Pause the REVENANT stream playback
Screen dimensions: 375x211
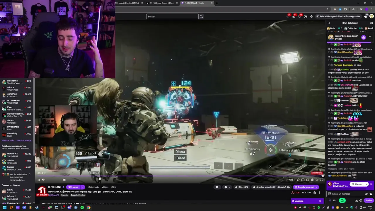(38, 180)
